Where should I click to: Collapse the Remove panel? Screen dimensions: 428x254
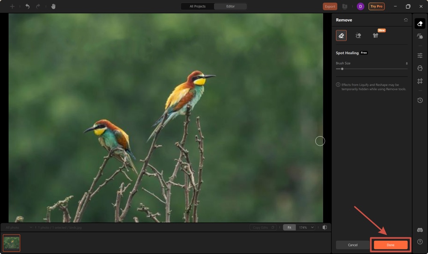407,20
